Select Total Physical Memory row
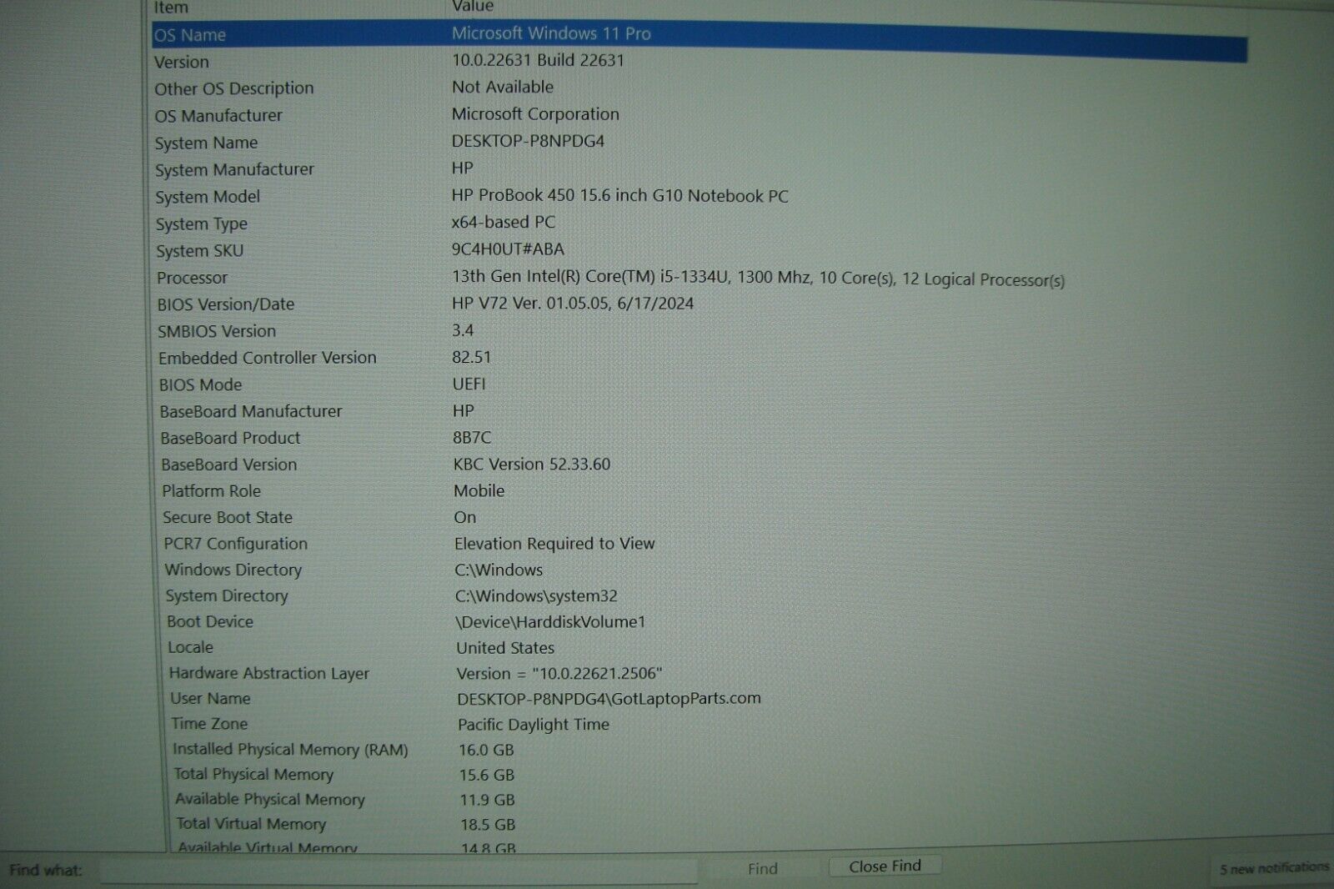The image size is (1334, 889). click(x=253, y=775)
